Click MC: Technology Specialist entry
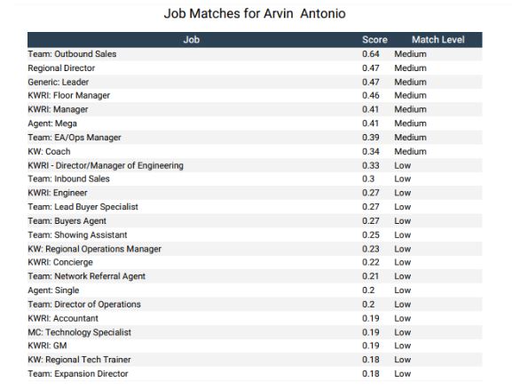 [x=79, y=332]
